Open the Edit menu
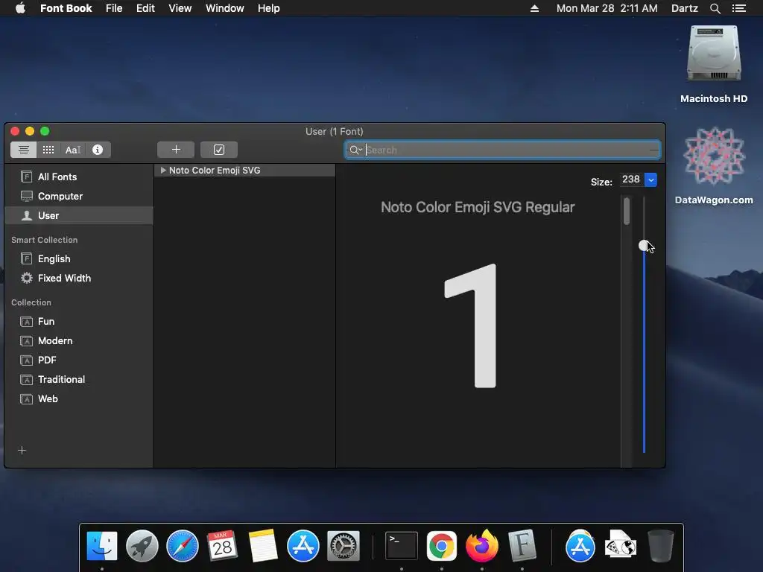 [145, 8]
